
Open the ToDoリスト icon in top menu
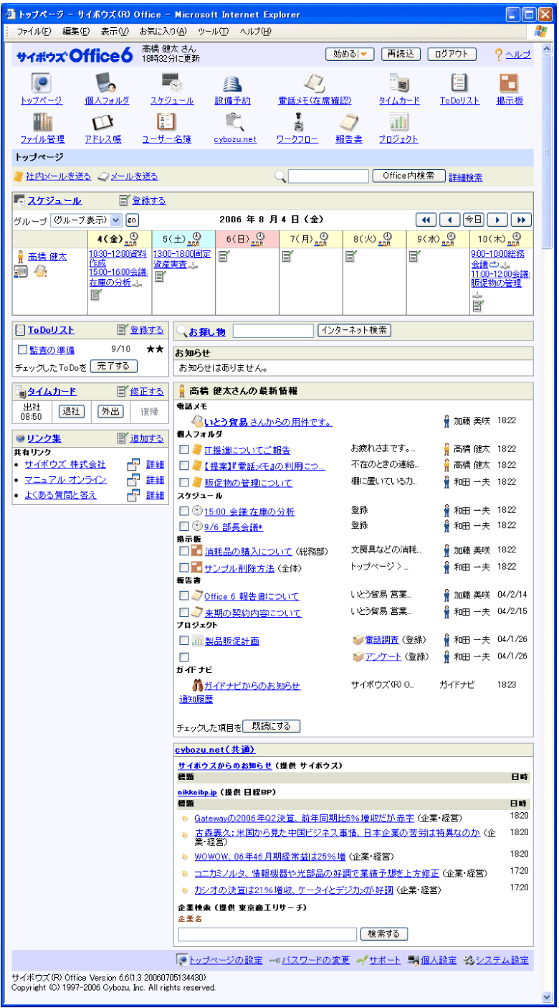coord(459,83)
